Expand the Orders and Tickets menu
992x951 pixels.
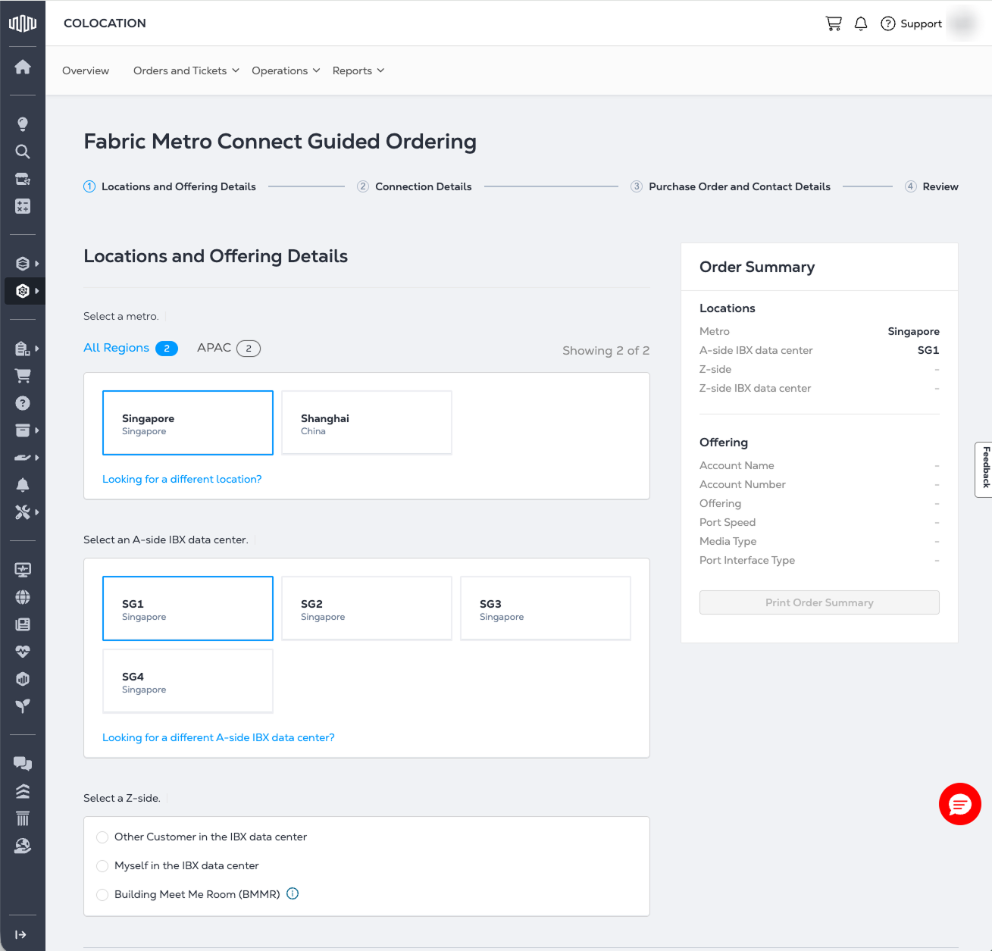pyautogui.click(x=186, y=70)
